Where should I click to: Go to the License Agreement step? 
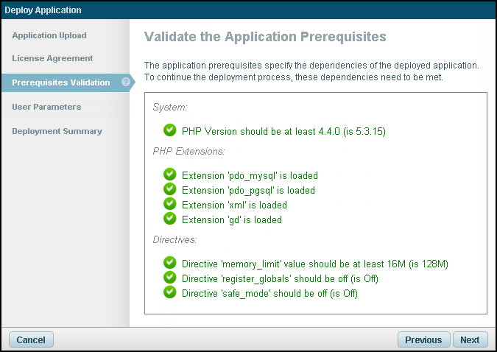52,58
